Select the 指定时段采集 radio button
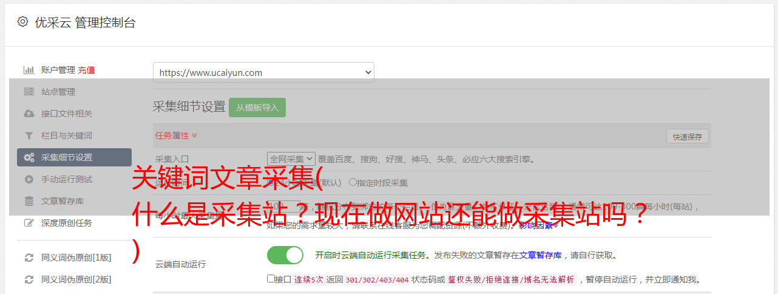Image resolution: width=778 pixels, height=294 pixels. pos(353,182)
